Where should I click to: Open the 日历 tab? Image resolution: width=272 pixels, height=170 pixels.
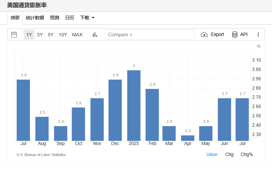70,18
